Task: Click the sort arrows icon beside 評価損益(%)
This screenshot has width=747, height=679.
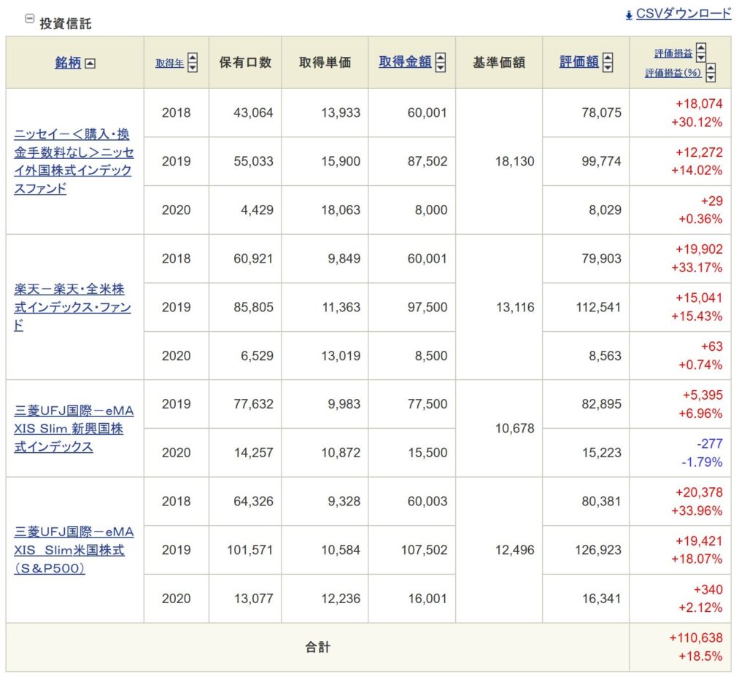Action: tap(711, 73)
